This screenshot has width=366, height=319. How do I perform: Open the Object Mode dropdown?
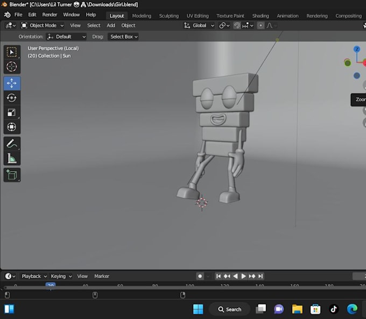point(42,25)
